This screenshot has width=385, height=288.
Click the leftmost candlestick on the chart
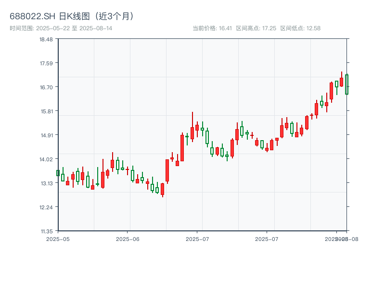pos(58,173)
